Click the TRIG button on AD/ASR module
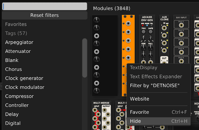The height and width of the screenshot is (130, 199). (x=143, y=32)
